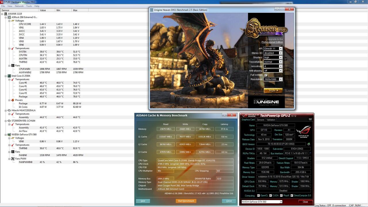This screenshot has height=207, width=368.
Task: Click the CPUID Hardware Monitor title bar icon
Action: pos(2,2)
